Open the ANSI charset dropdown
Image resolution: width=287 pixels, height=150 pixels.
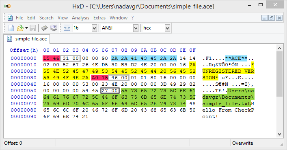(x=136, y=28)
